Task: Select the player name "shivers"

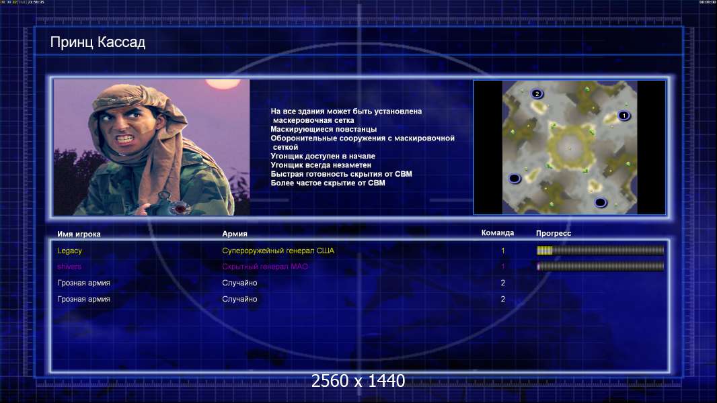Action: [69, 267]
